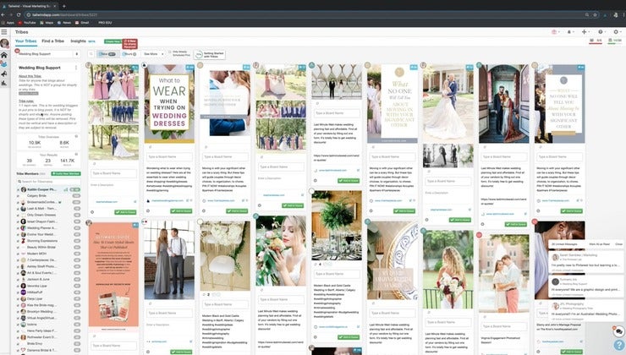Open the blue help question mark icon
Screen dimensions: 626x355
(x=619, y=346)
